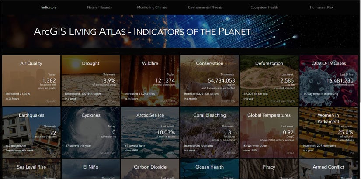
Task: Switch to the Indicators tab
Action: tap(49, 7)
